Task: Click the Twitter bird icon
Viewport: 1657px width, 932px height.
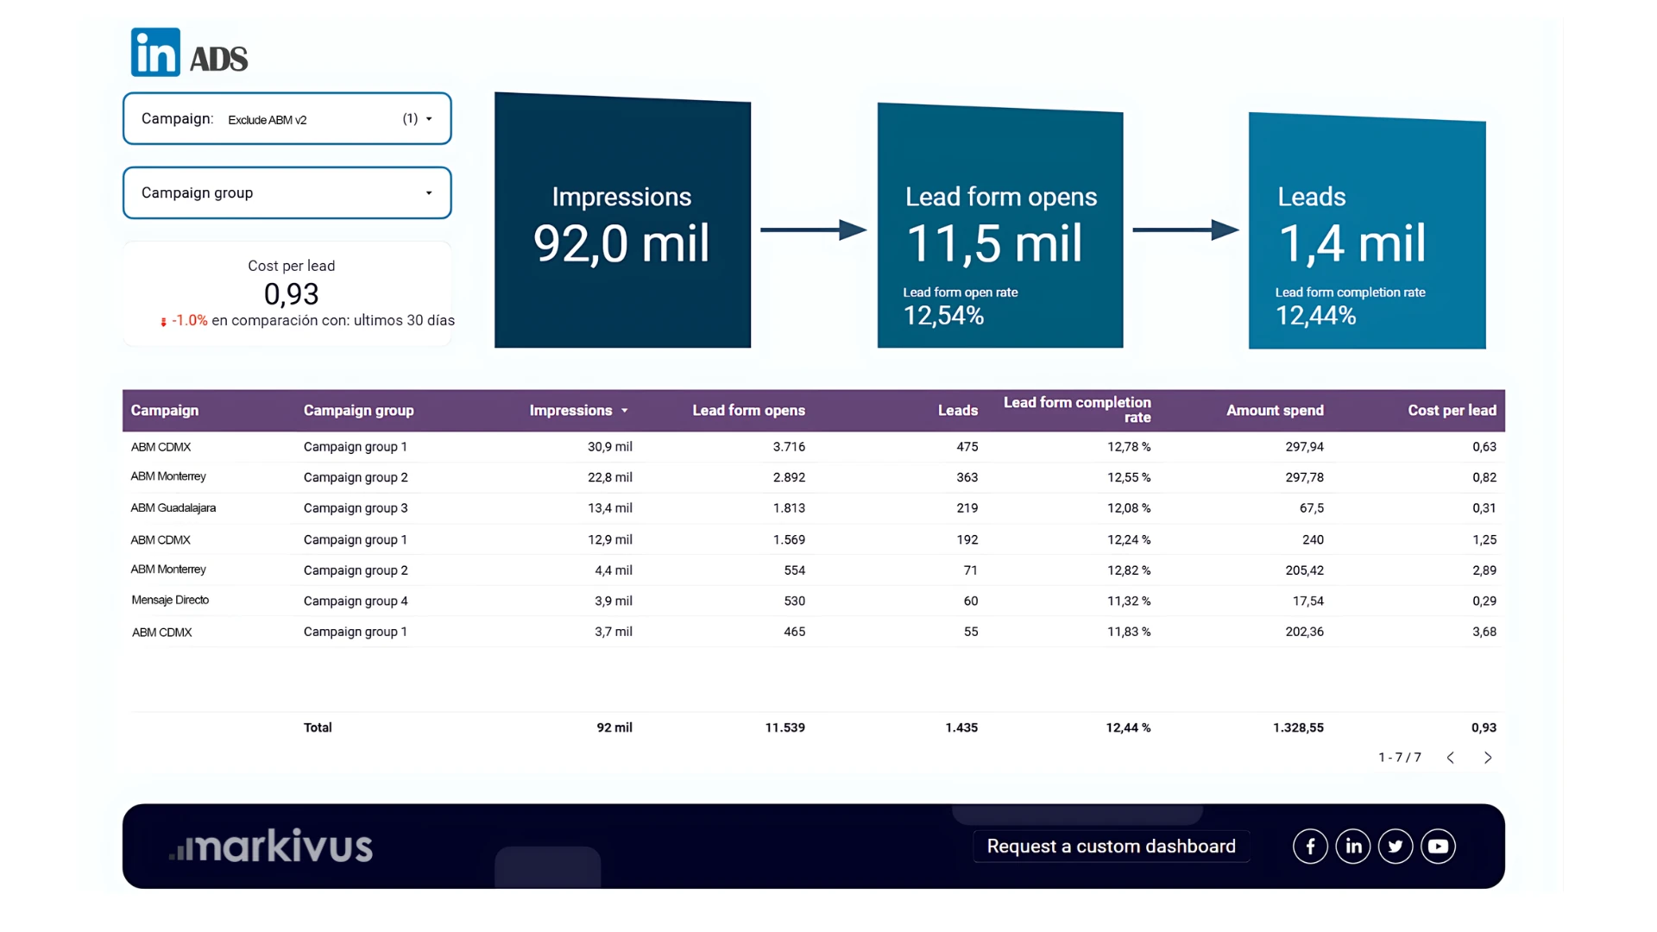Action: [x=1395, y=847]
